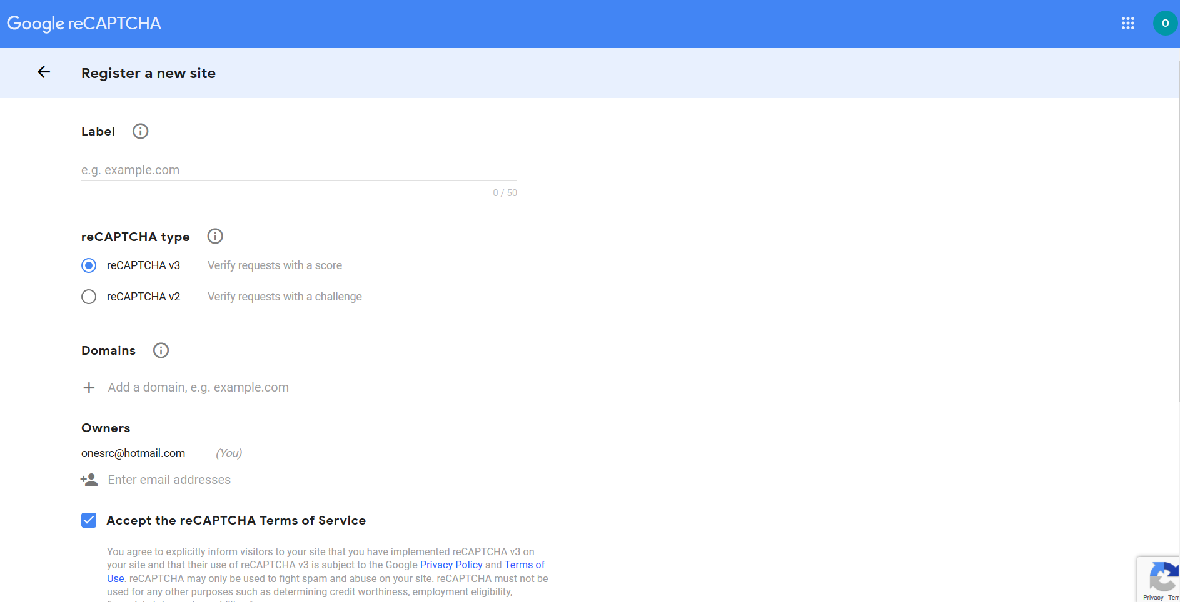This screenshot has width=1180, height=602.
Task: Click the reCAPTCHA badge icon
Action: coord(1162,577)
